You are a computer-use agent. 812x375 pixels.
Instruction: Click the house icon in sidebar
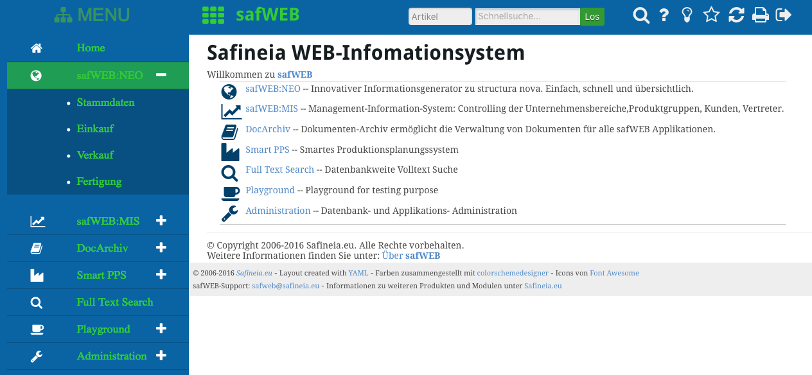(37, 48)
